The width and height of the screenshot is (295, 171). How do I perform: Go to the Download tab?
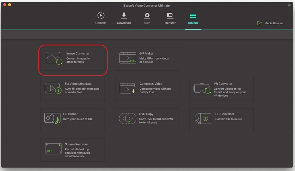(124, 18)
